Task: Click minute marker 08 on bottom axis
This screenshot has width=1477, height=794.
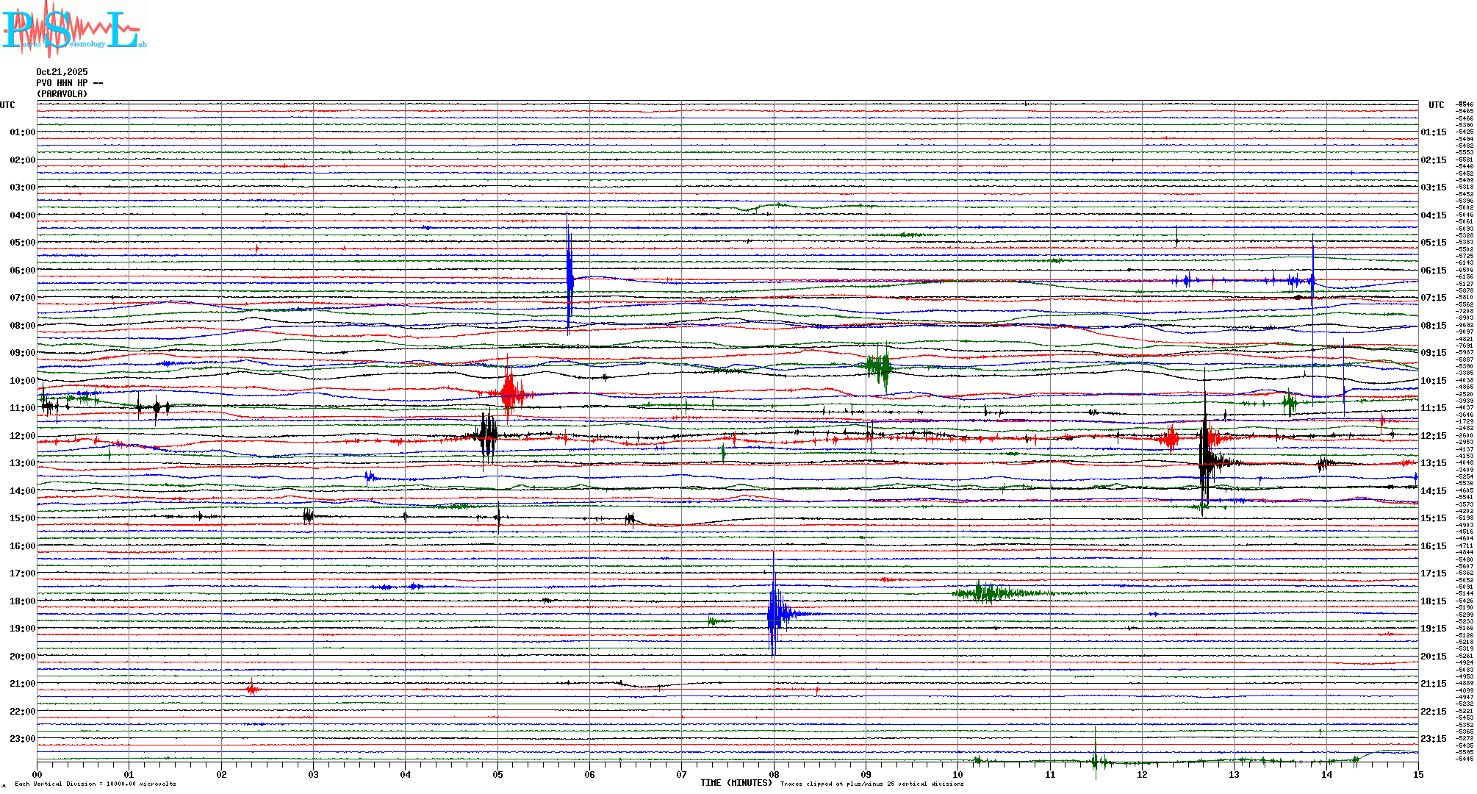Action: tap(774, 775)
